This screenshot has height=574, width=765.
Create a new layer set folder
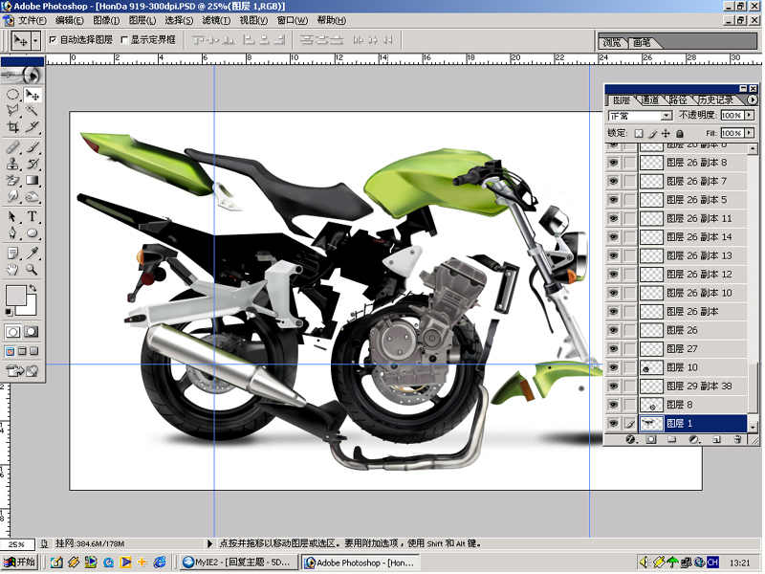click(x=672, y=439)
